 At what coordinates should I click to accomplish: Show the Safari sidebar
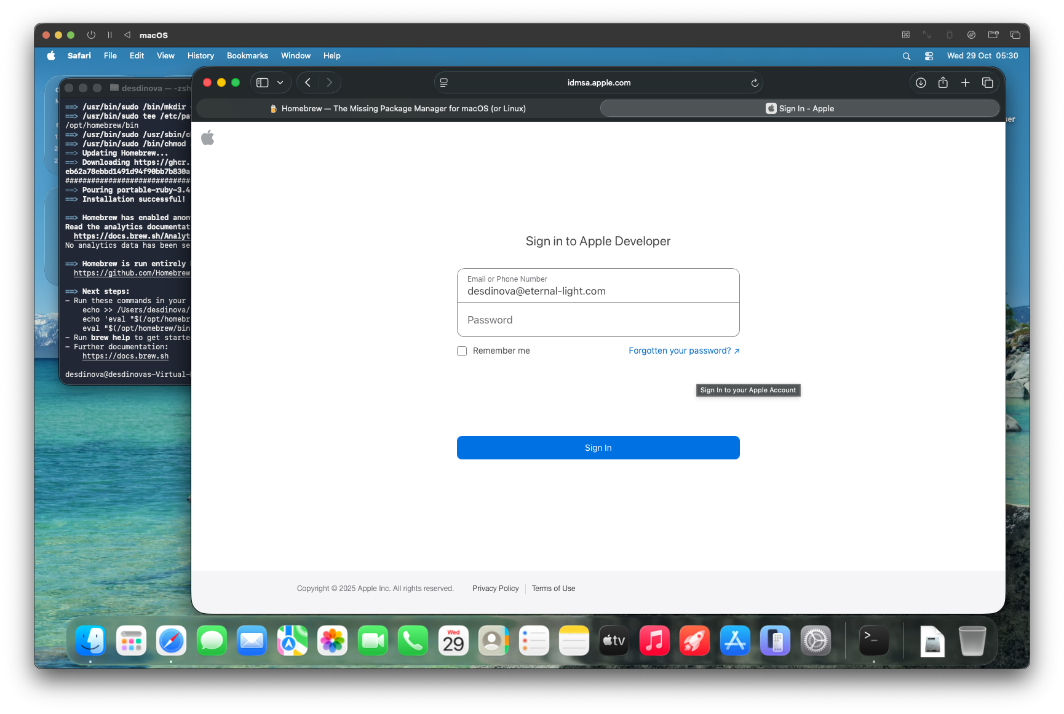[x=263, y=82]
